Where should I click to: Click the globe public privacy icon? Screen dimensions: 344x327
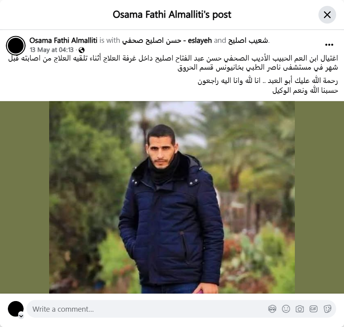pyautogui.click(x=82, y=50)
